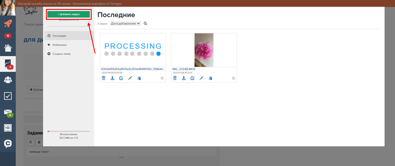395x166 pixels.
Task: Move the processing video to a folder
Action: click(139, 78)
